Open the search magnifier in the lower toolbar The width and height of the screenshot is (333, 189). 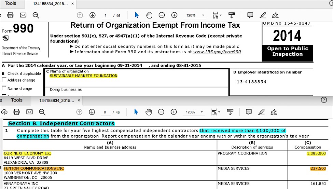pyautogui.click(x=42, y=112)
